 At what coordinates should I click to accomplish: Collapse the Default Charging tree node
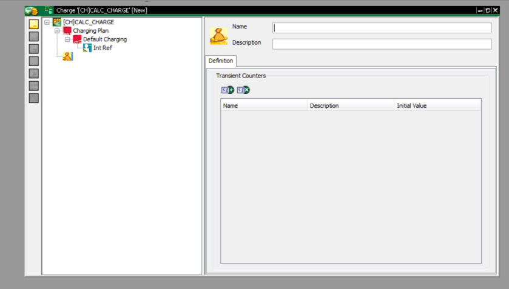tap(67, 39)
